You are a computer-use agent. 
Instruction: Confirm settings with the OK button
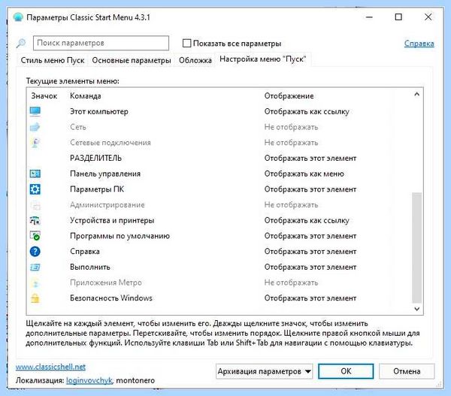click(x=346, y=371)
